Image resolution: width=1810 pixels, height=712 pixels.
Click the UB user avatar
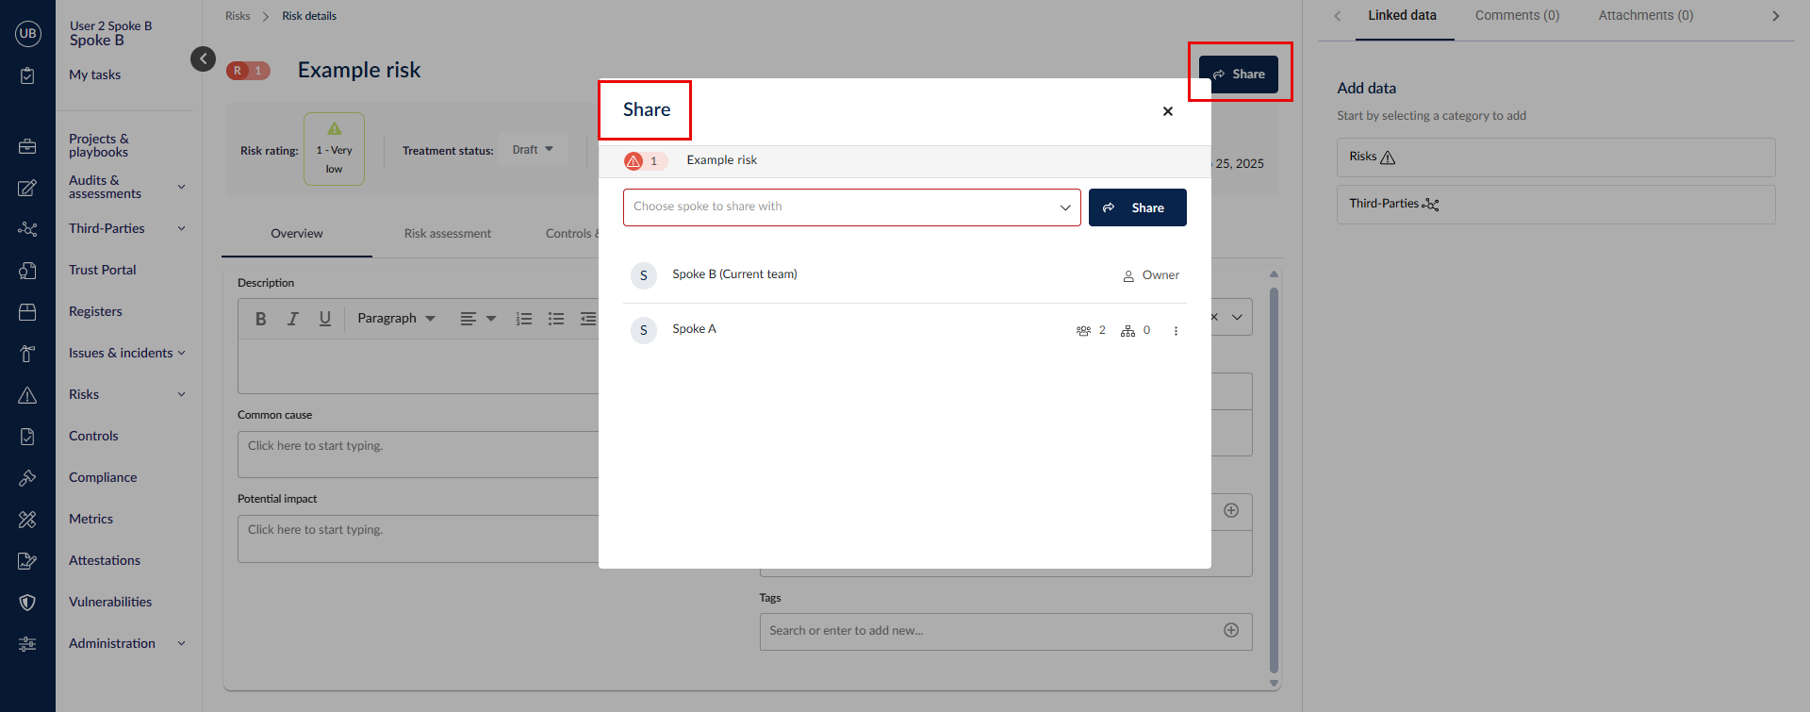tap(27, 34)
